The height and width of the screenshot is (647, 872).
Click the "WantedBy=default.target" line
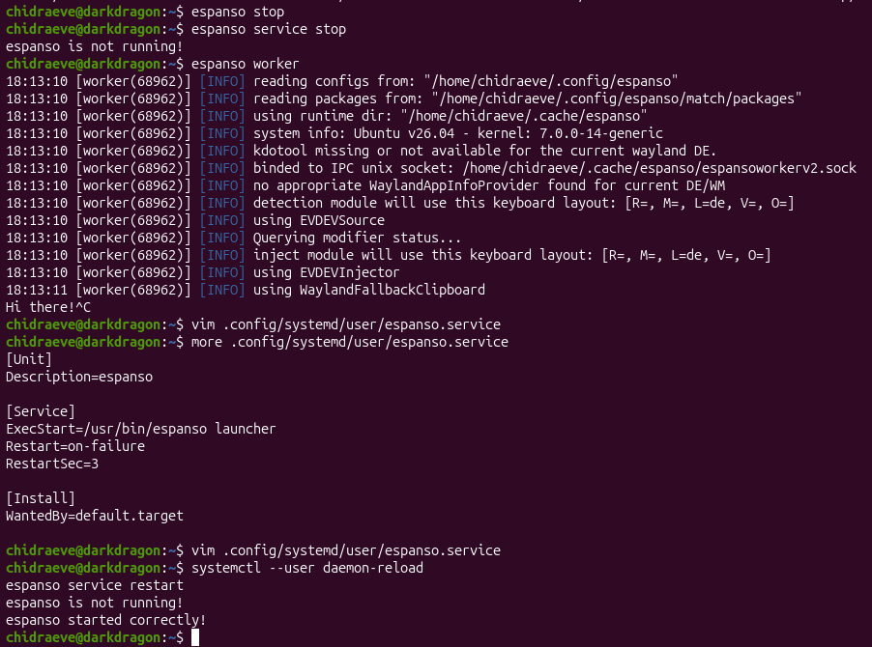94,516
